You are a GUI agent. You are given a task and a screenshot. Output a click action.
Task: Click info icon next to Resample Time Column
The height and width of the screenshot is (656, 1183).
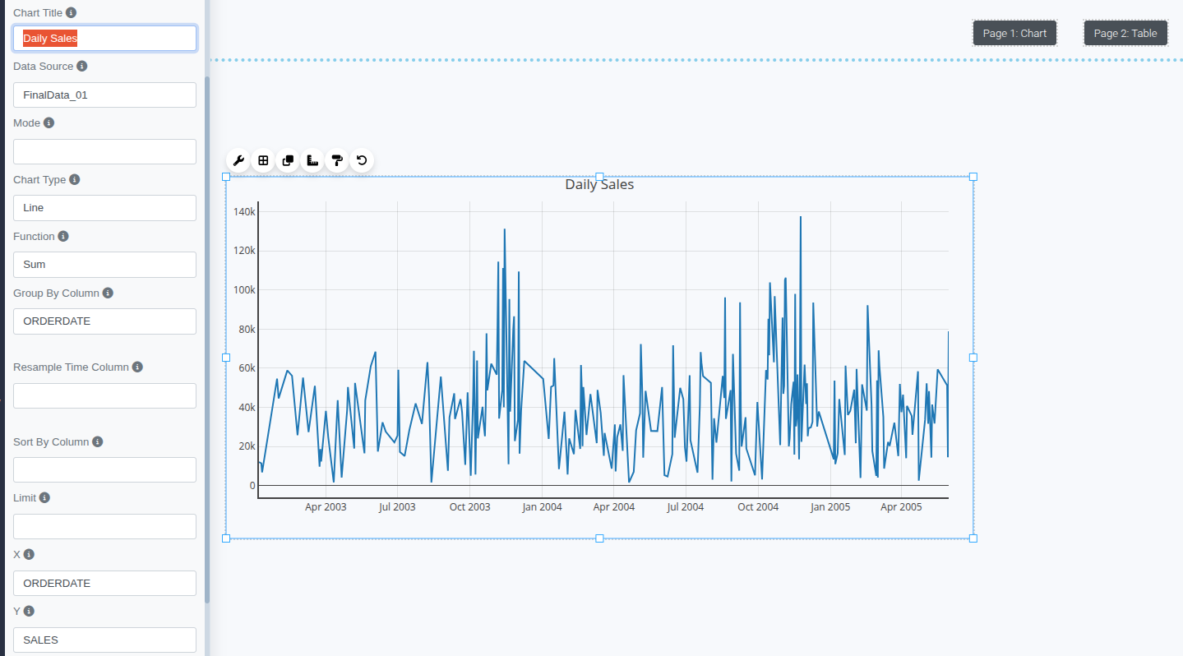tap(137, 367)
